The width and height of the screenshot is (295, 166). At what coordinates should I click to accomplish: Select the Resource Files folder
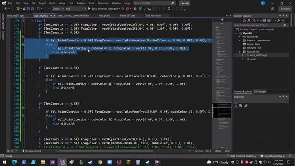point(254,48)
